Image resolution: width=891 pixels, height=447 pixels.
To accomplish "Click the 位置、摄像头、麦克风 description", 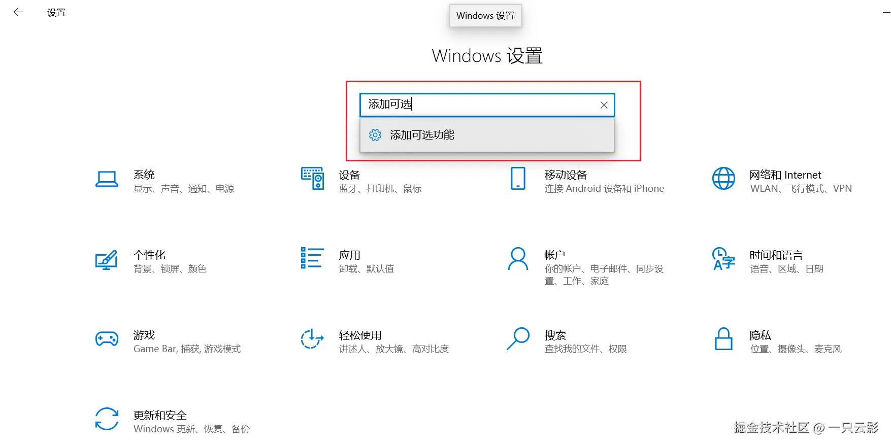I will tap(796, 349).
